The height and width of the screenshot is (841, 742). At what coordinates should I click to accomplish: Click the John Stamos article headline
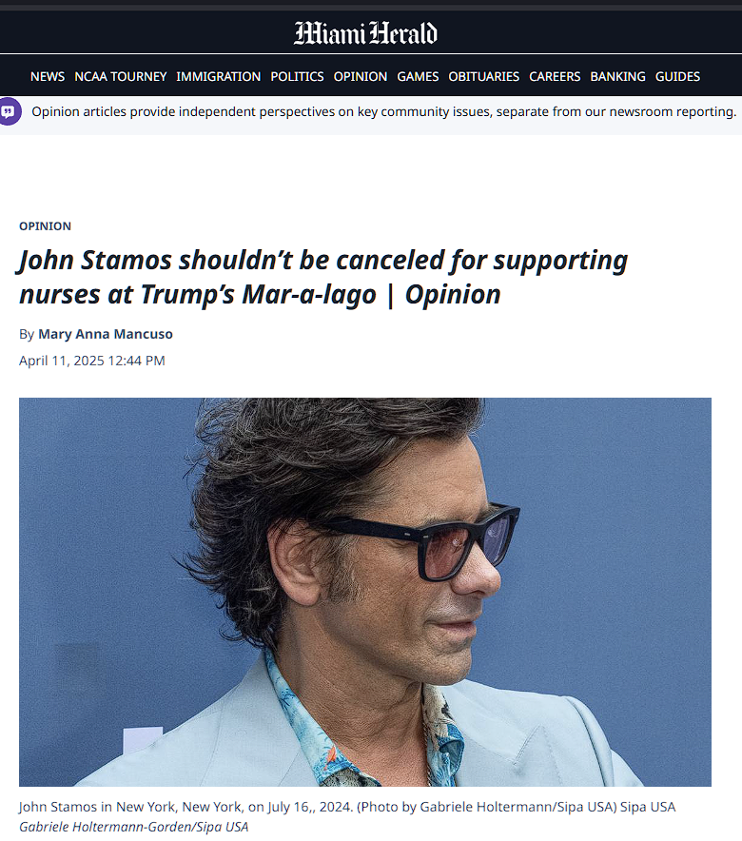(x=323, y=277)
